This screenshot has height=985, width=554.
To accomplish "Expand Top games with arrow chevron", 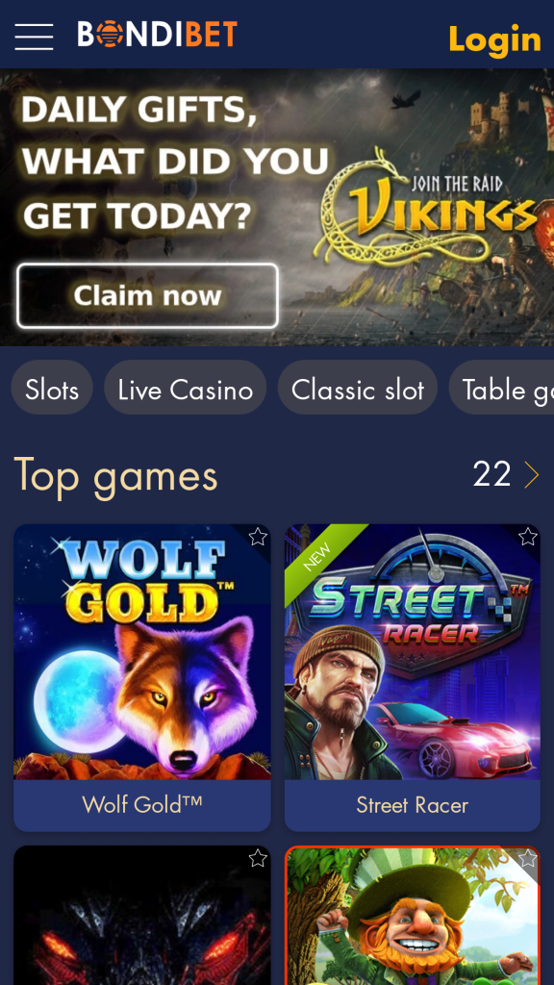I will pyautogui.click(x=531, y=475).
